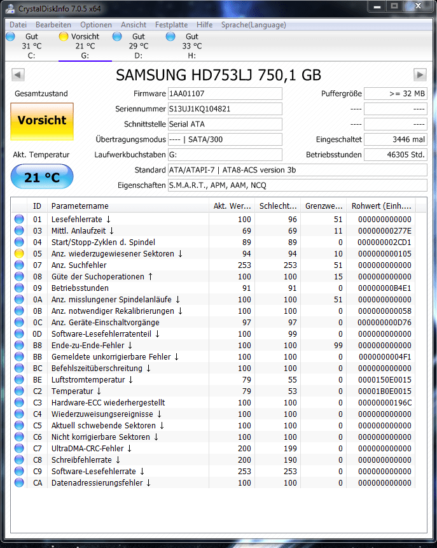Select drive H: with status Gut 33 °C
Screen dimensions: 437x548
pyautogui.click(x=191, y=46)
